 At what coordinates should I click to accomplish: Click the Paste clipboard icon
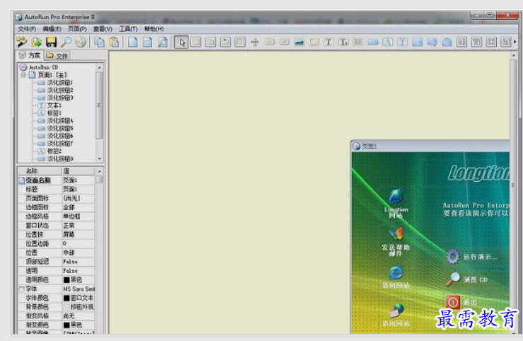coord(113,42)
